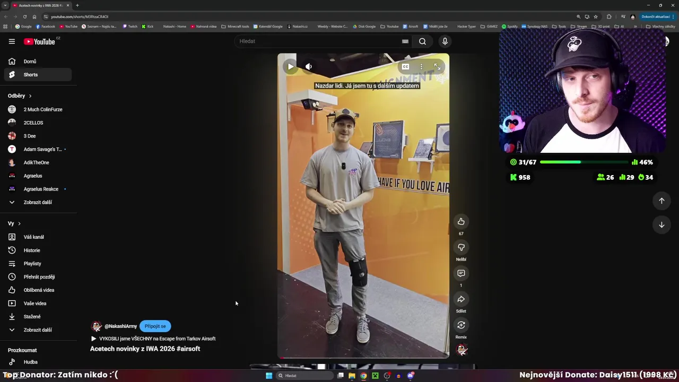The height and width of the screenshot is (382, 679).
Task: Toggle captions on the Short
Action: [x=405, y=67]
